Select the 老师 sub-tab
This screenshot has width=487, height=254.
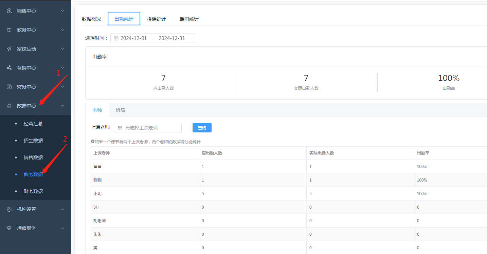97,110
